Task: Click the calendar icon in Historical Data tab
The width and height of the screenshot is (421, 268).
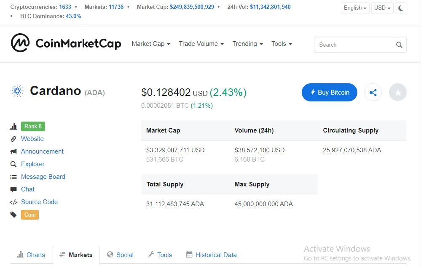Action: [x=189, y=255]
